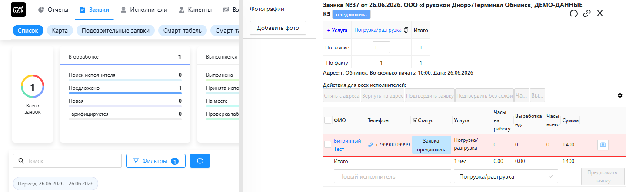Select the Поиск исполнителя status row
626x192 pixels.
(125, 76)
